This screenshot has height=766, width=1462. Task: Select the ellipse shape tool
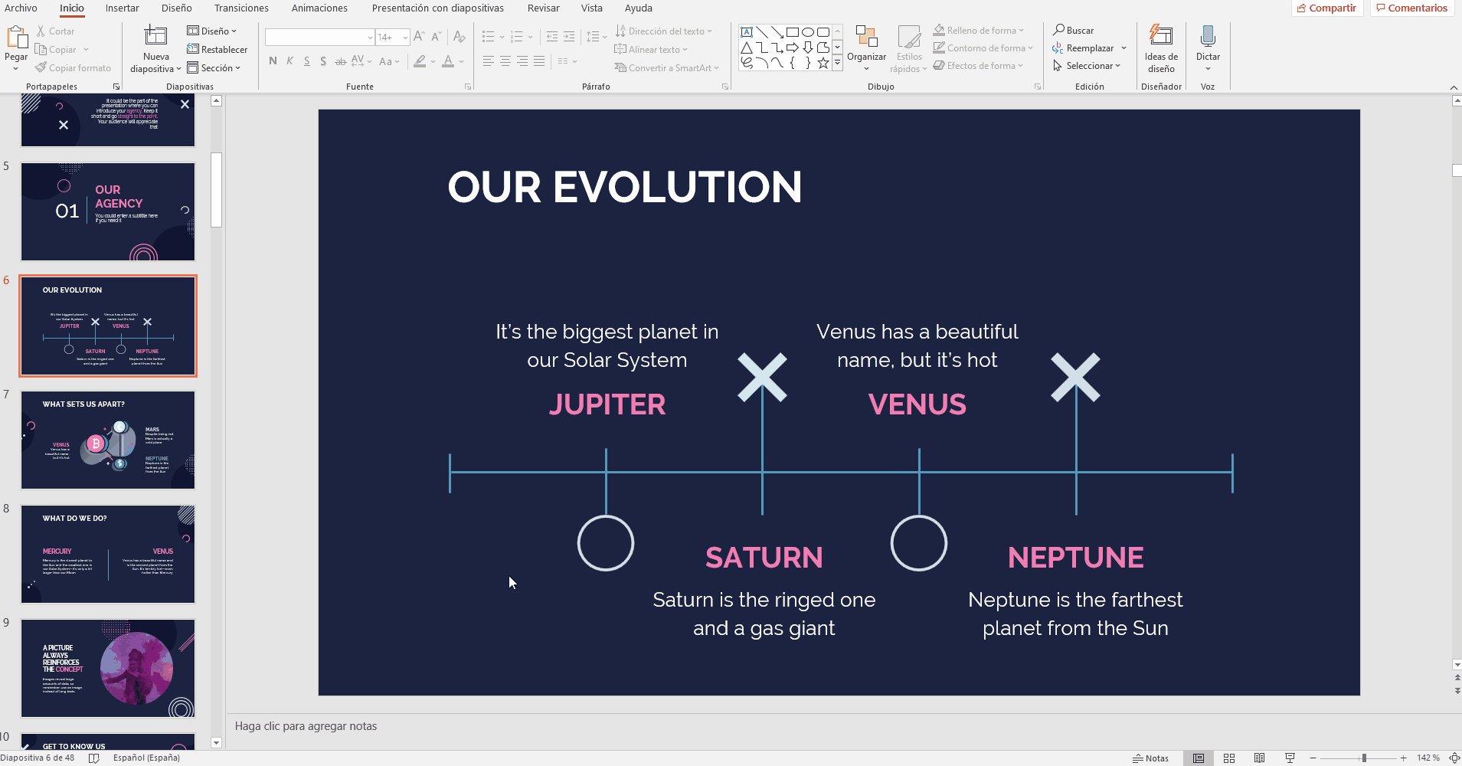[808, 32]
